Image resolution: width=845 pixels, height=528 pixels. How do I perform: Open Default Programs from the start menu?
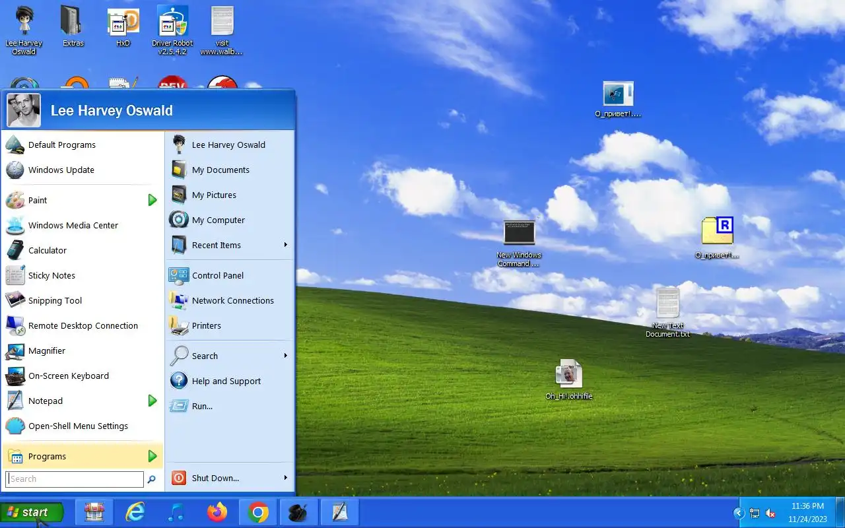(83, 145)
